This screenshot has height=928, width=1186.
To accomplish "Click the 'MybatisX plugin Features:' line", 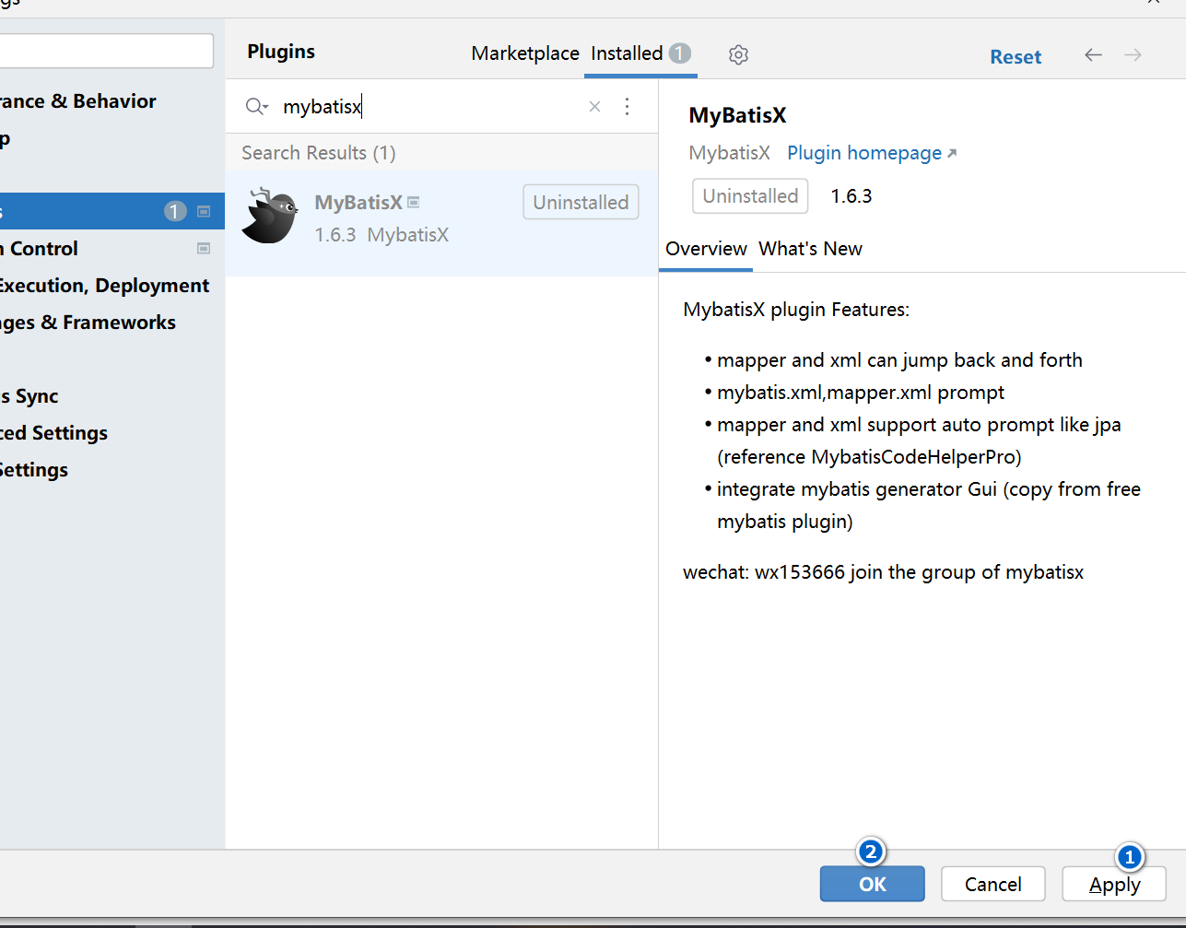I will click(796, 310).
